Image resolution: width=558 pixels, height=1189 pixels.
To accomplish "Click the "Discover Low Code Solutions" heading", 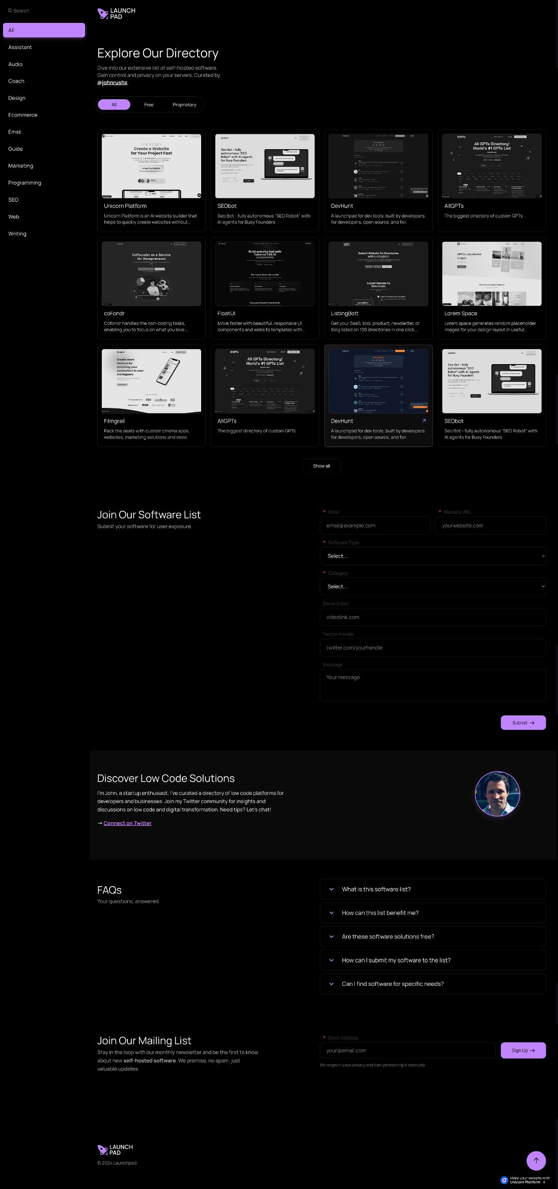I will point(166,778).
